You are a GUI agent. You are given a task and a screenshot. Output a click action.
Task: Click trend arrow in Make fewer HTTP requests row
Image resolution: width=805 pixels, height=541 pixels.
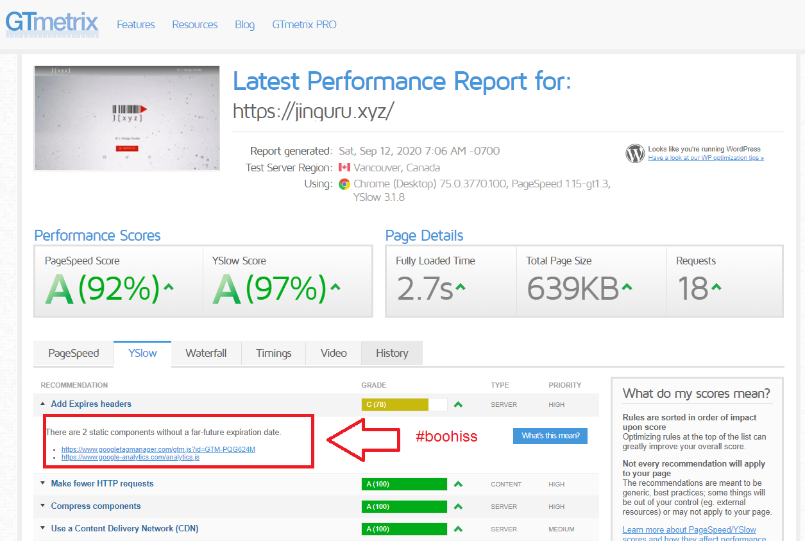coord(458,484)
